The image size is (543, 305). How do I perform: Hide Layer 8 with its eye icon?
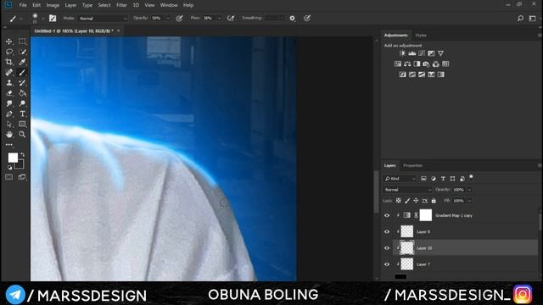click(387, 231)
